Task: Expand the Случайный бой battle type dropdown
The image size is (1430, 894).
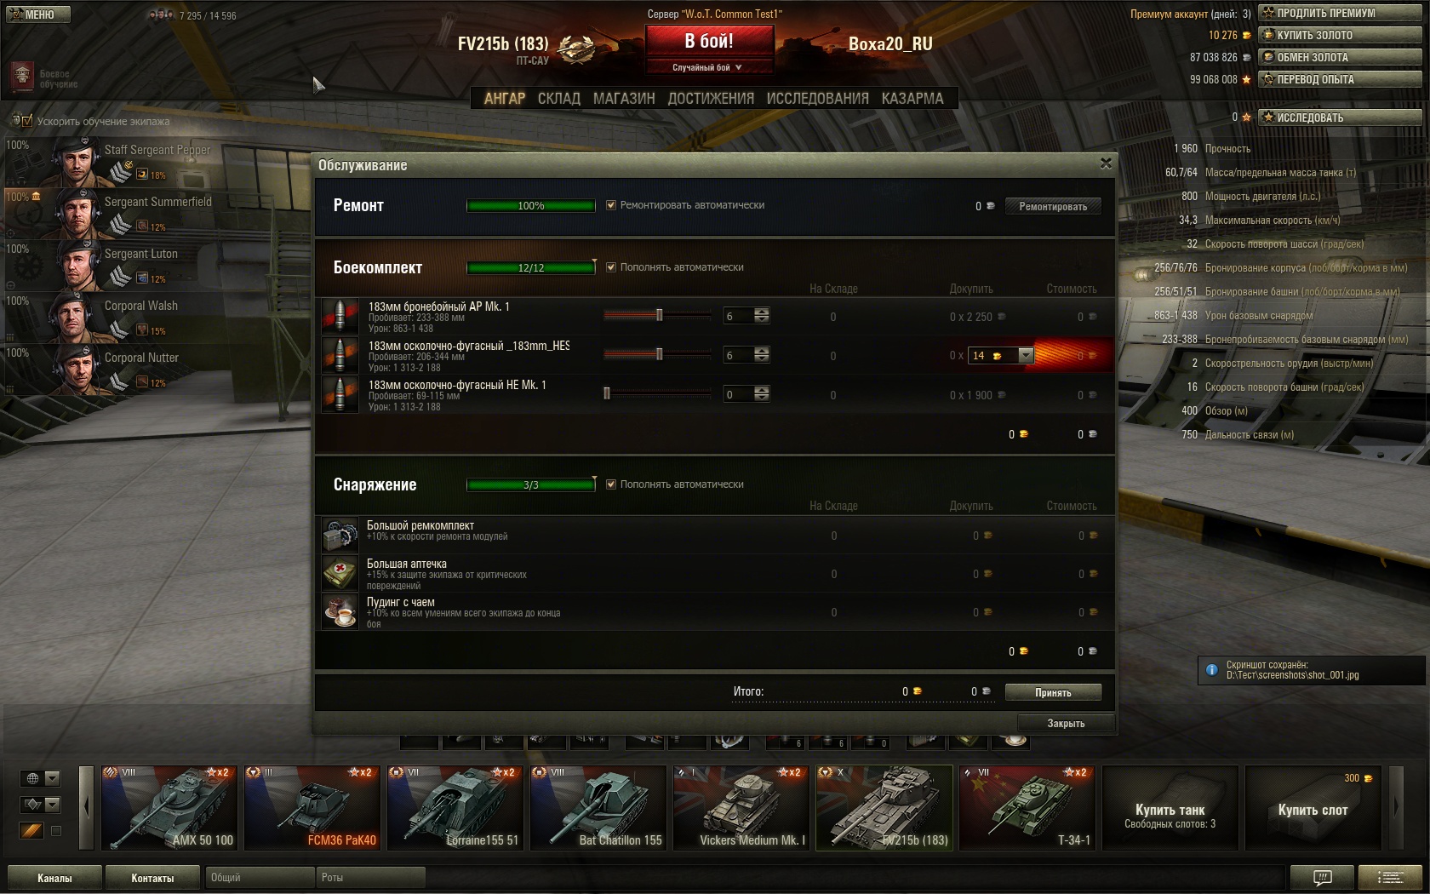Action: 709,67
